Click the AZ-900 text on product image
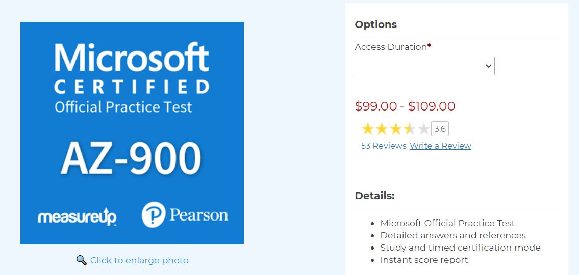The image size is (579, 275). [x=131, y=158]
